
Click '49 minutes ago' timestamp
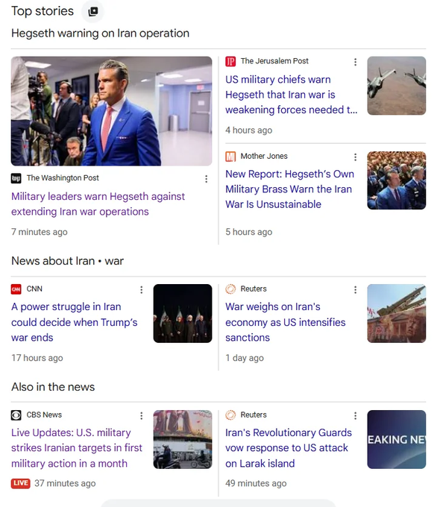(x=256, y=483)
